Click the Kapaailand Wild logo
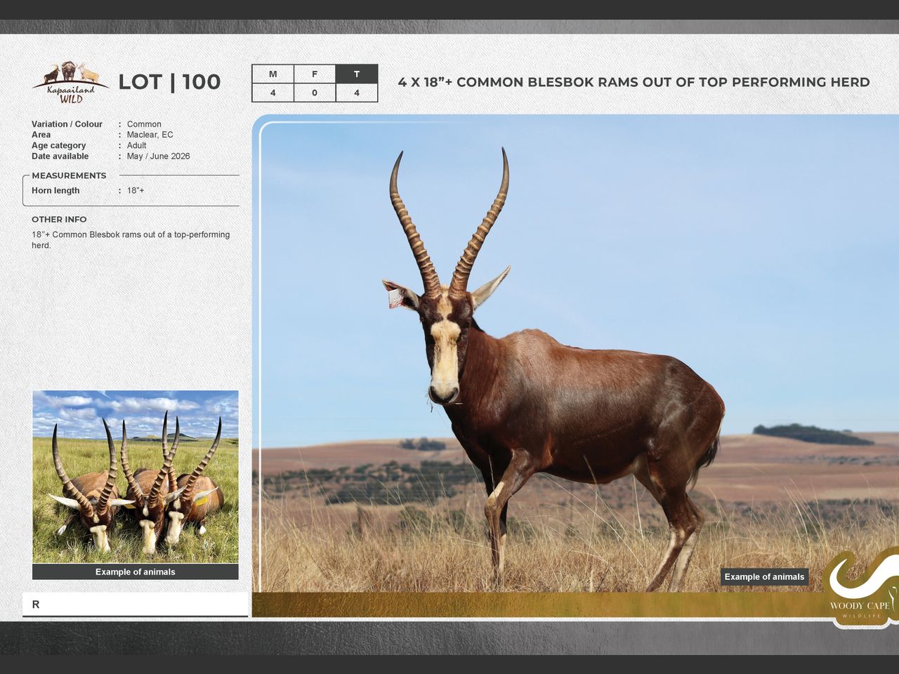Image resolution: width=899 pixels, height=674 pixels. pos(70,83)
